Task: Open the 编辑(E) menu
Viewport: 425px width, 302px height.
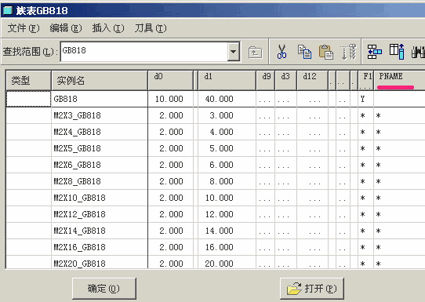Action: coord(66,28)
